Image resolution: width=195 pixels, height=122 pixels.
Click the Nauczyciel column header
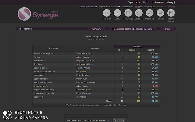[94, 48]
